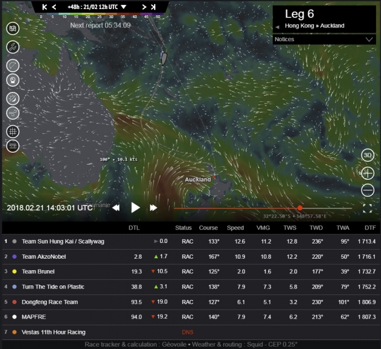Viewport: 381px width, 349px height.
Task: Toggle the leaderboard table icon
Action: point(13,146)
